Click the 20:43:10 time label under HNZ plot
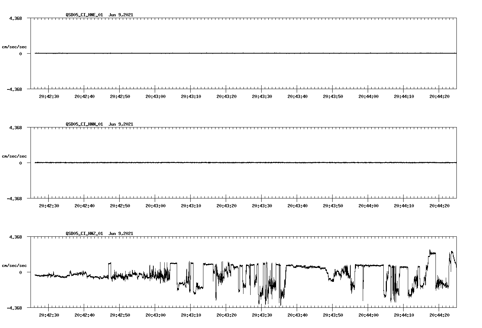Image resolution: width=482 pixels, height=328 pixels. coord(191,315)
